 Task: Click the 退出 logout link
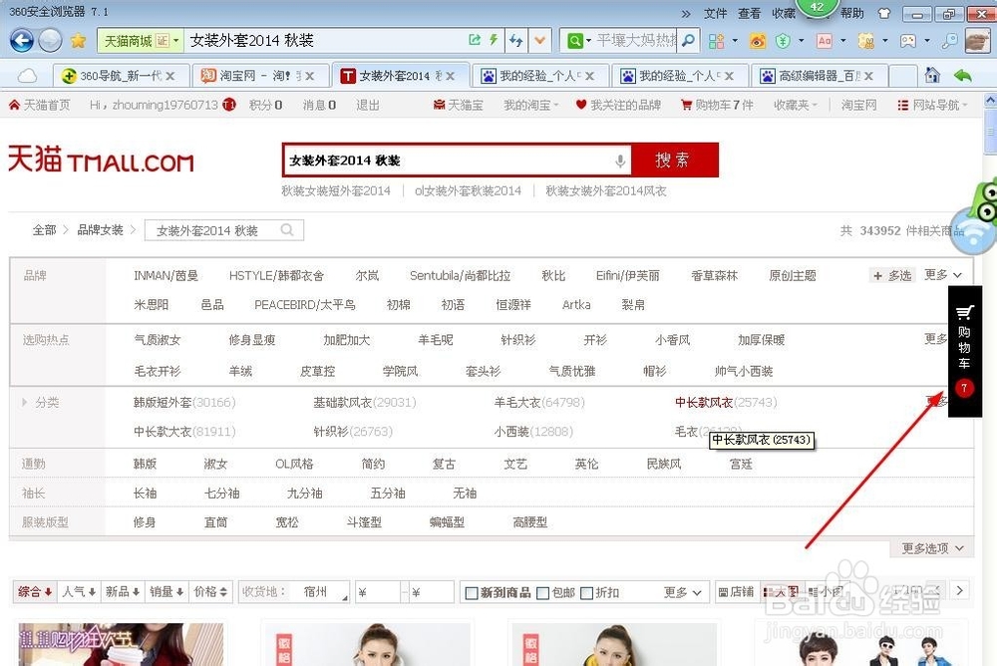point(368,105)
